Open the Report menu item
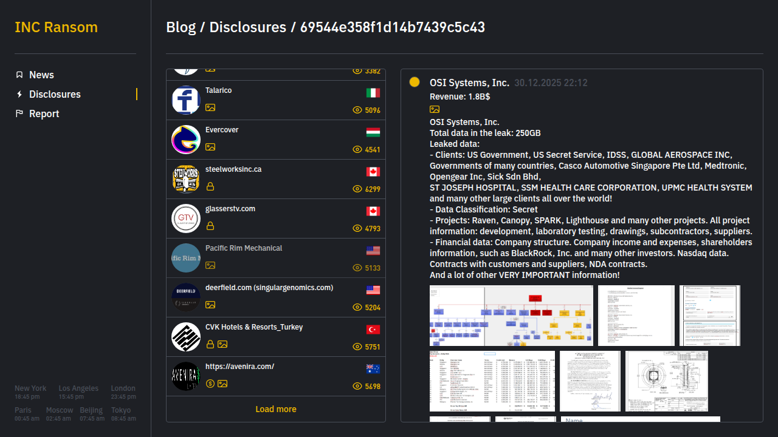The height and width of the screenshot is (437, 778). (x=44, y=113)
